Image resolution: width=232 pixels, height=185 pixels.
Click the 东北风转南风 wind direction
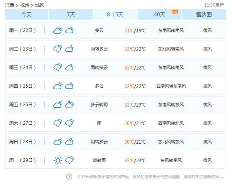171,49
